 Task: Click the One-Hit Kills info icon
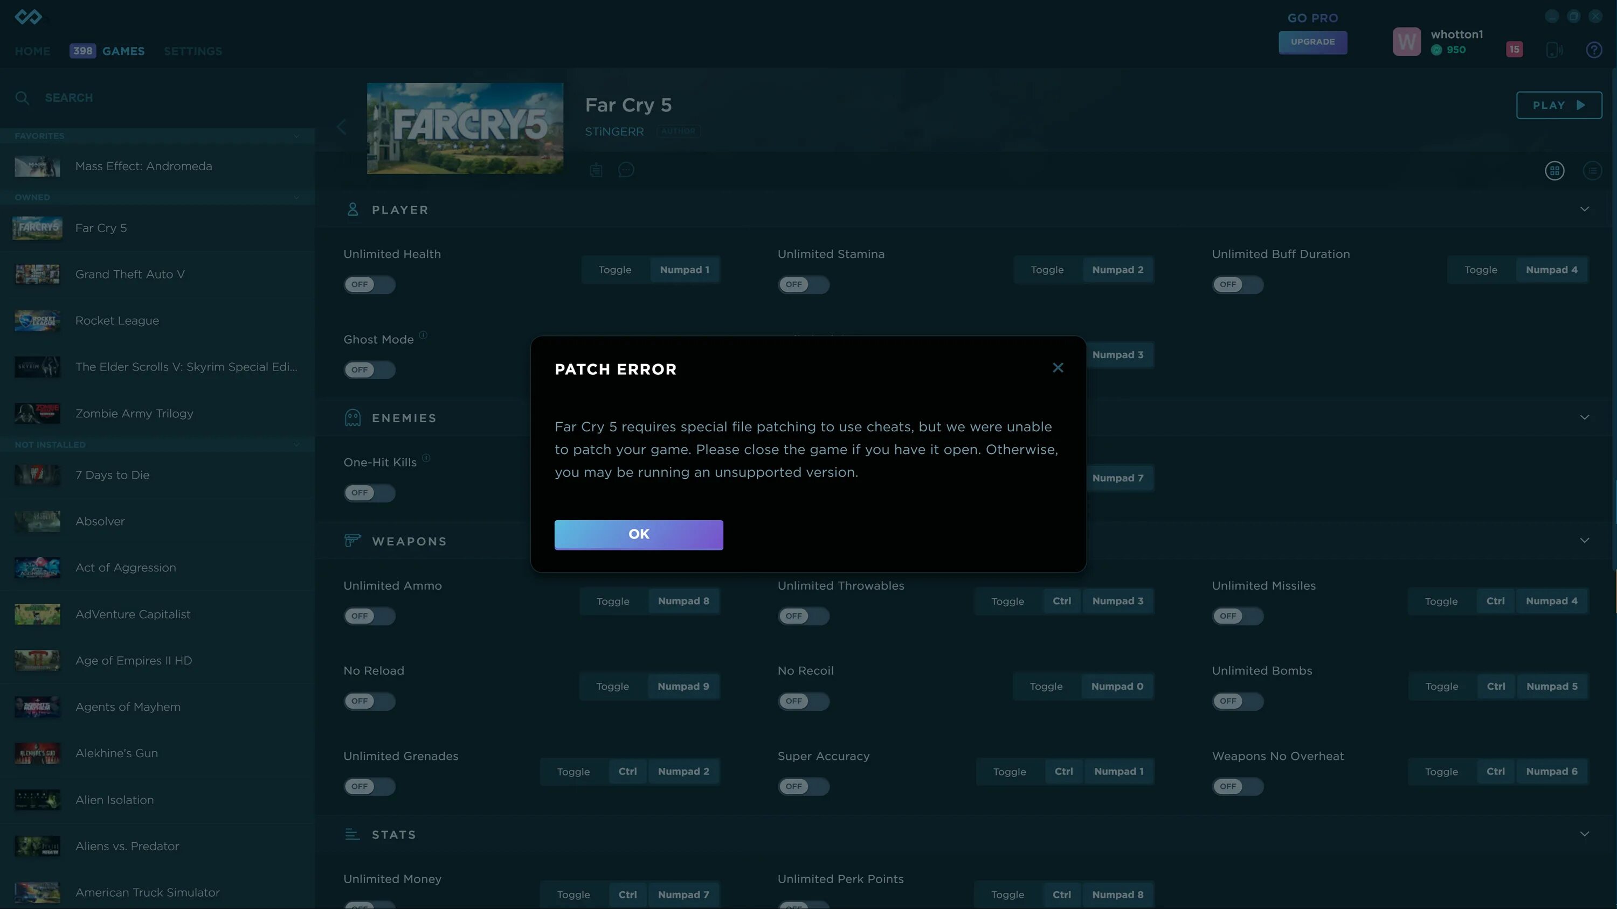tap(426, 458)
